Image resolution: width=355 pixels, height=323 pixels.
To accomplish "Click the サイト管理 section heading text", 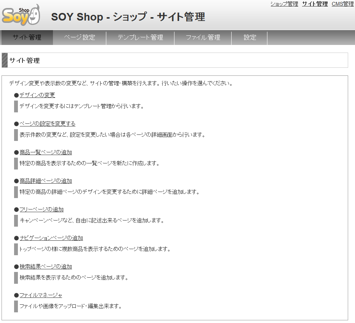I will pos(24,61).
